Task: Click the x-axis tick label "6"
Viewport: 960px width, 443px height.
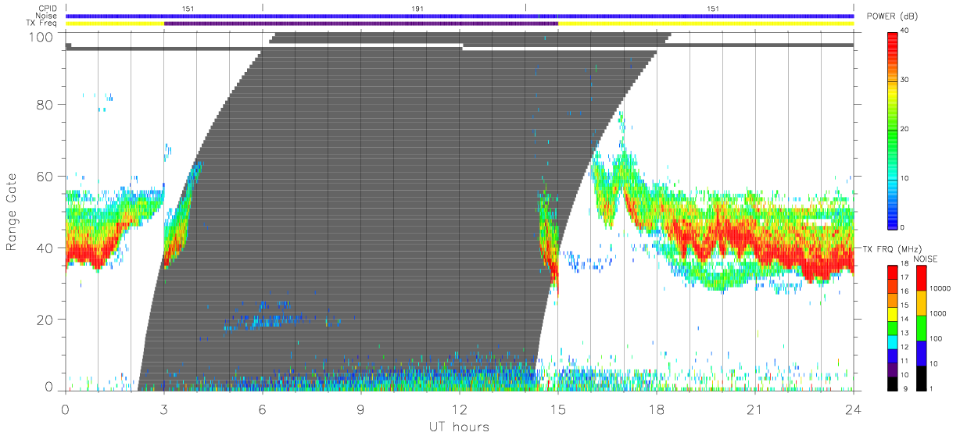Action: pyautogui.click(x=263, y=409)
